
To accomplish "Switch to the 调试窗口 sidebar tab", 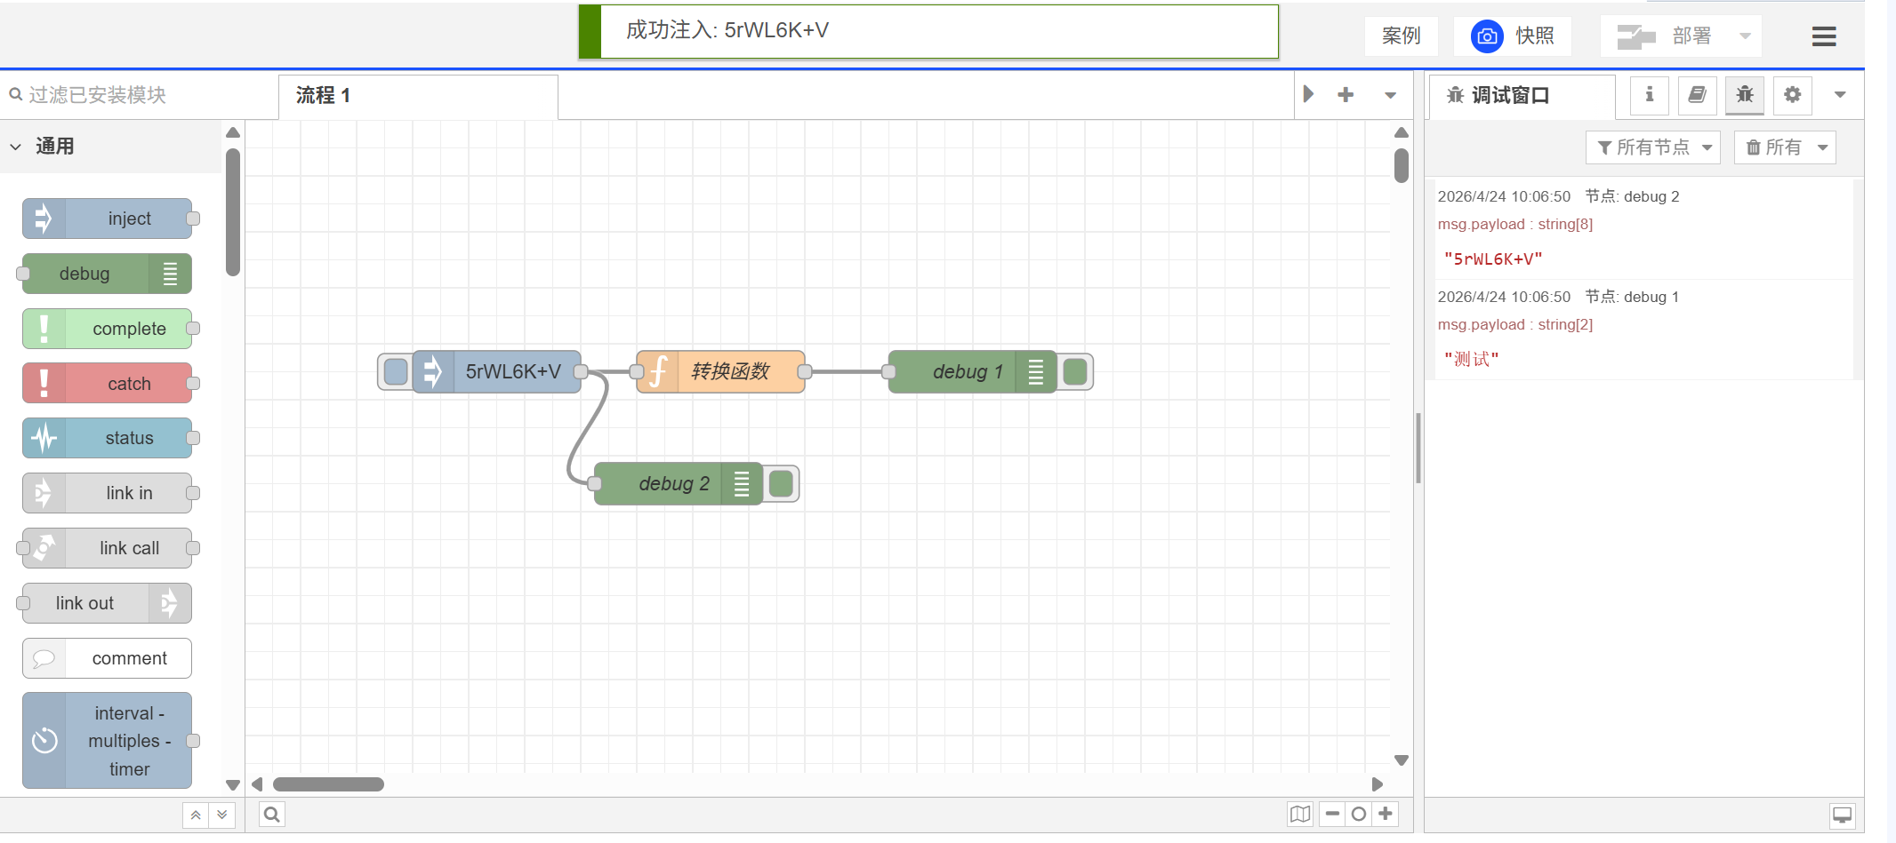I will 1522,96.
